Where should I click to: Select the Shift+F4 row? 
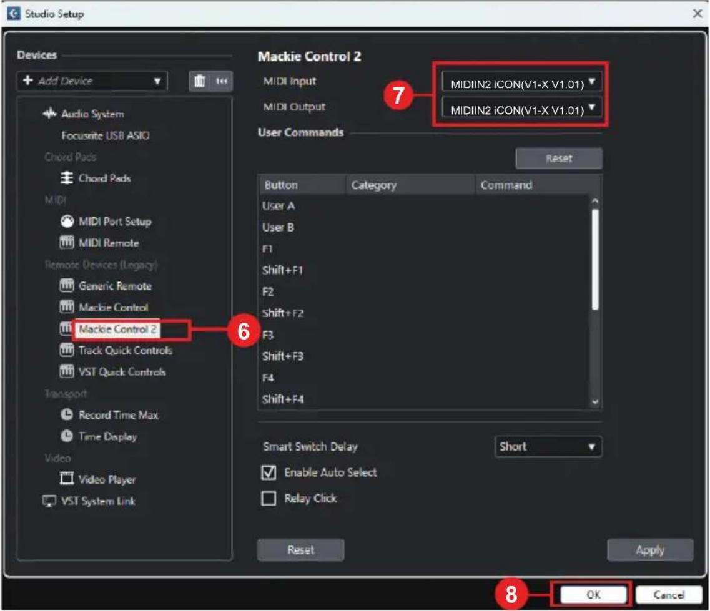click(x=425, y=399)
